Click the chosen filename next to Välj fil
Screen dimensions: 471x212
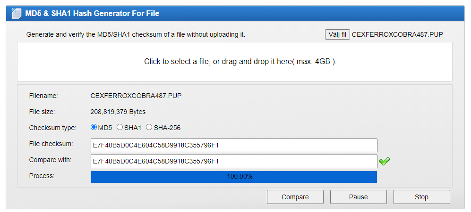pyautogui.click(x=397, y=34)
